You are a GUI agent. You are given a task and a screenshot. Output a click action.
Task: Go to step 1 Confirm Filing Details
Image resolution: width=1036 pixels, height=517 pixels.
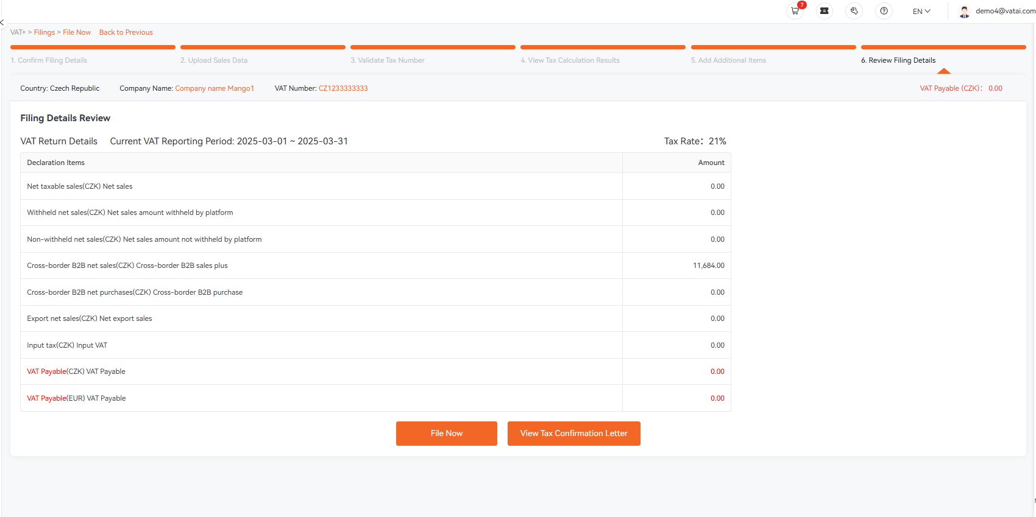click(49, 60)
